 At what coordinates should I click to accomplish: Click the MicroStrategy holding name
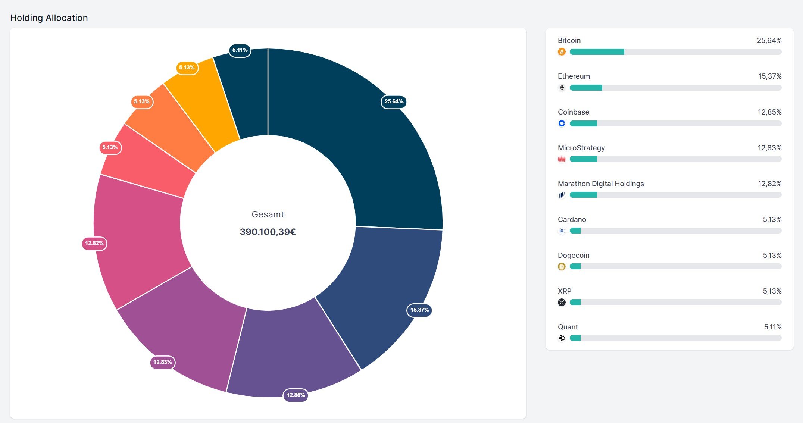point(581,148)
